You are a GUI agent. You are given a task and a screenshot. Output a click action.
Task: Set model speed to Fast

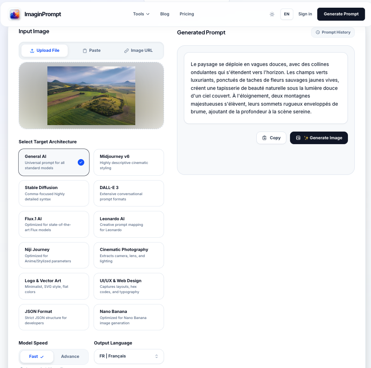point(37,356)
